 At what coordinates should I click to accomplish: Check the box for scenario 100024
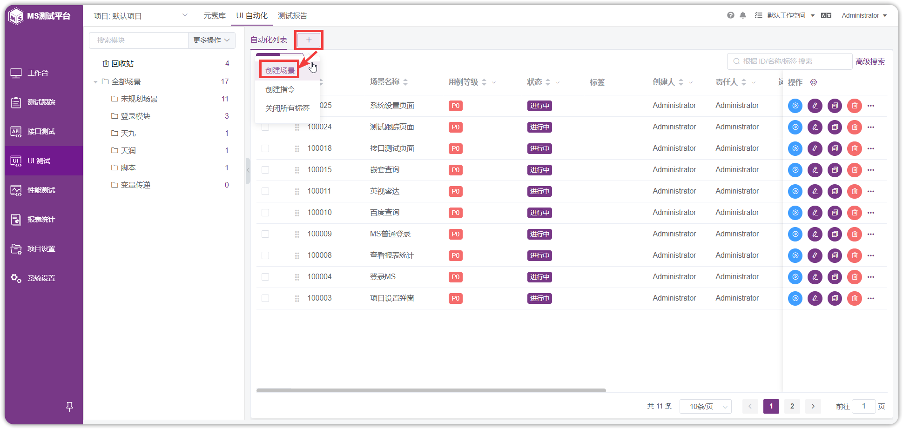click(x=265, y=127)
